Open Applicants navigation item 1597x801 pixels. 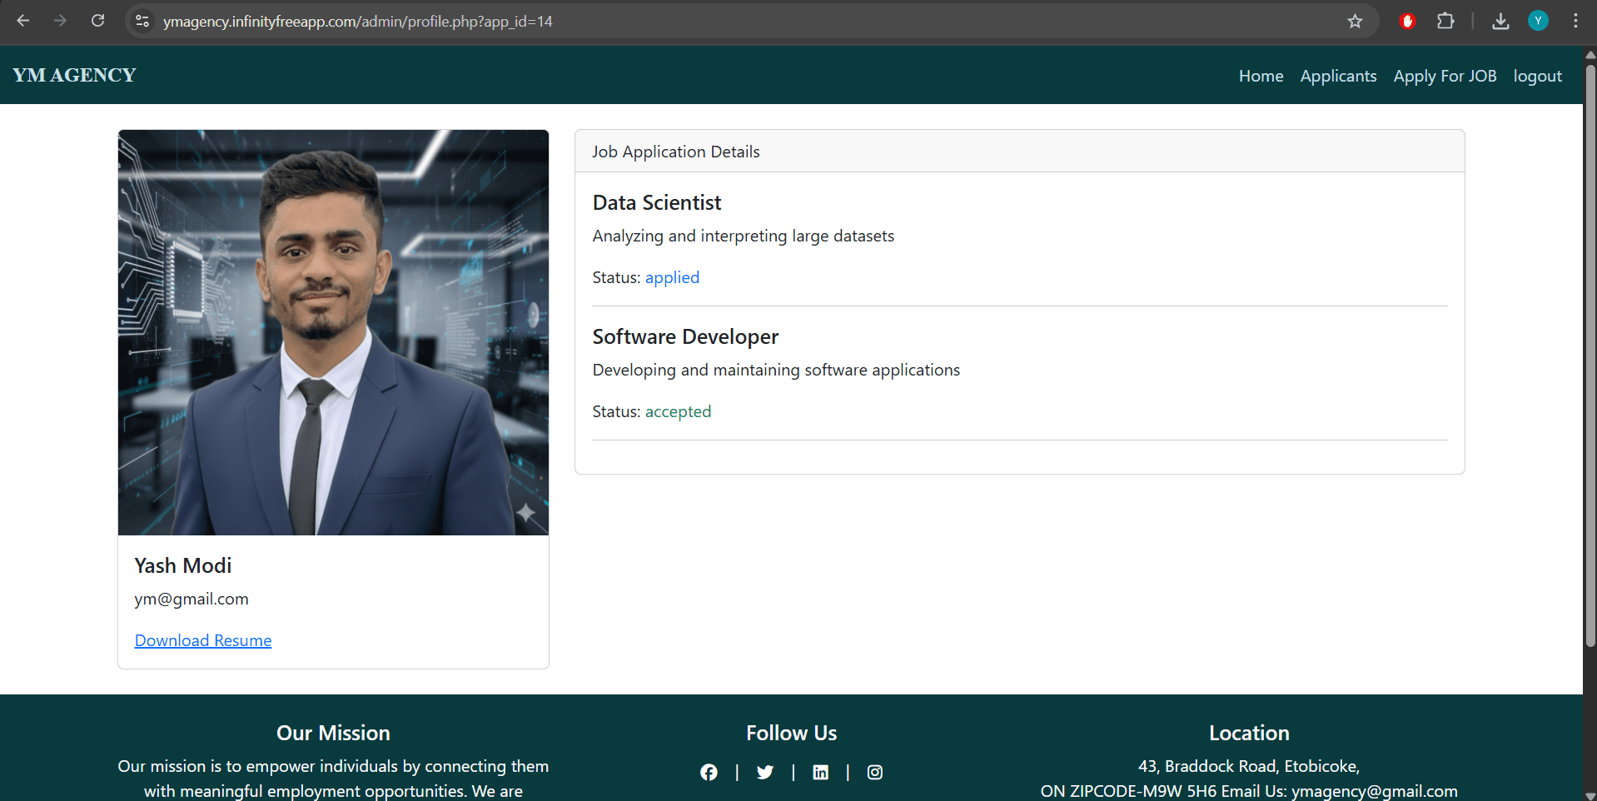(1338, 76)
